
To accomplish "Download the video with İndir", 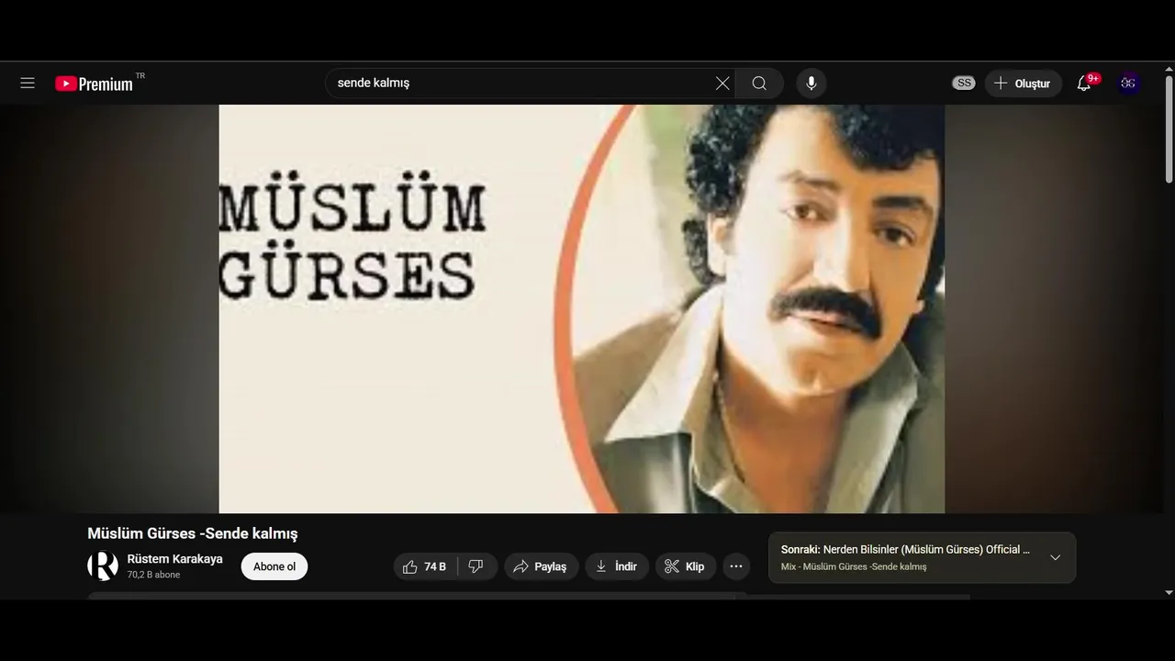I will pyautogui.click(x=617, y=566).
